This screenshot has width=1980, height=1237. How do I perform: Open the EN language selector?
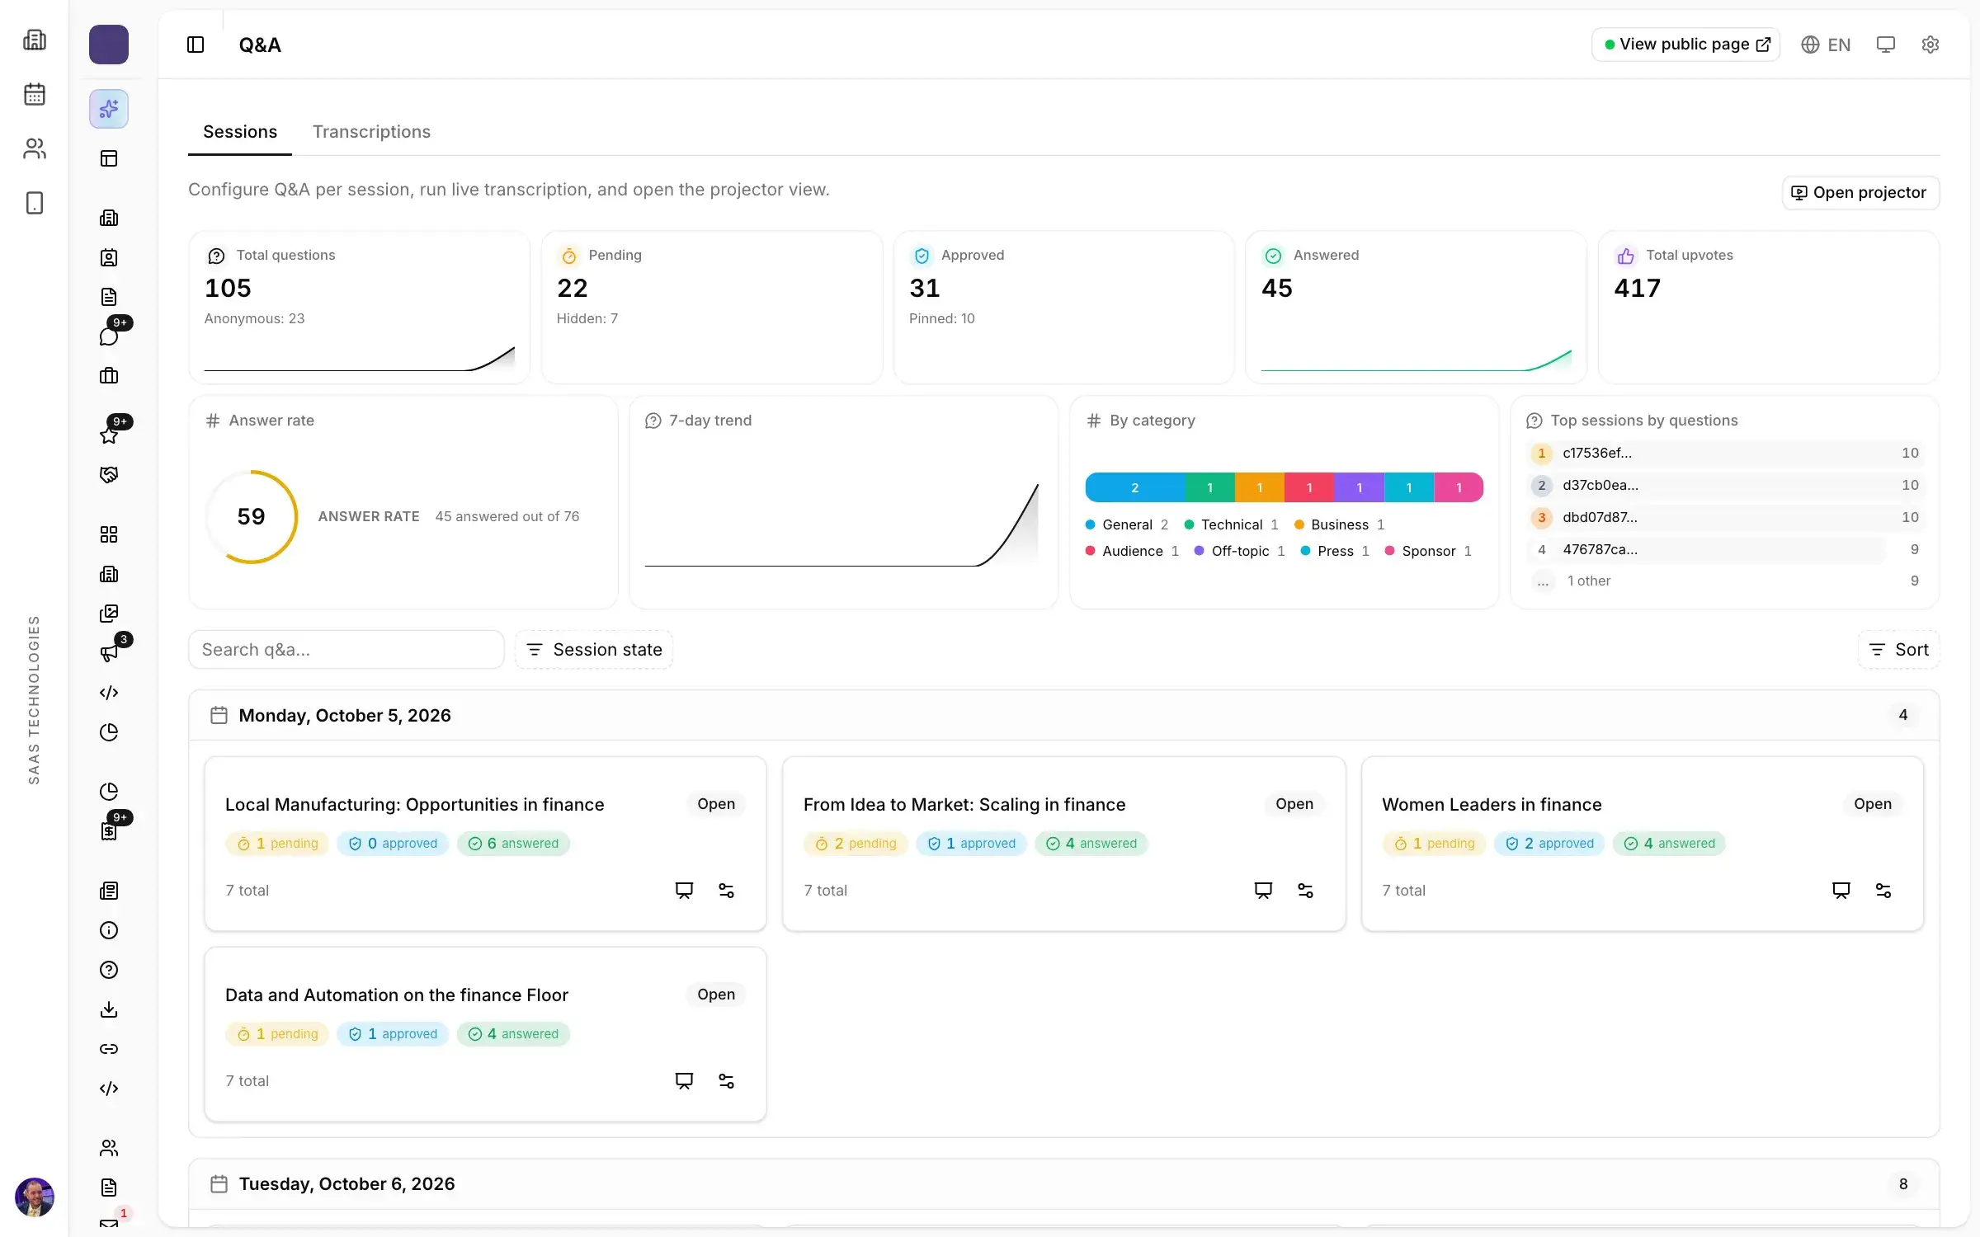[1826, 45]
